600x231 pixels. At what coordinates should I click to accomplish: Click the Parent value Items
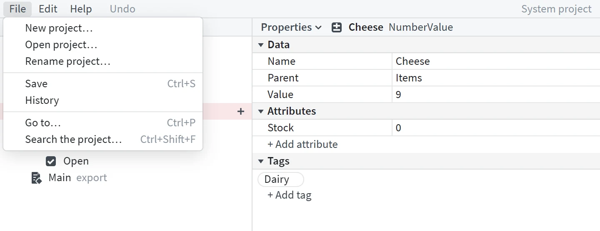[x=496, y=78]
